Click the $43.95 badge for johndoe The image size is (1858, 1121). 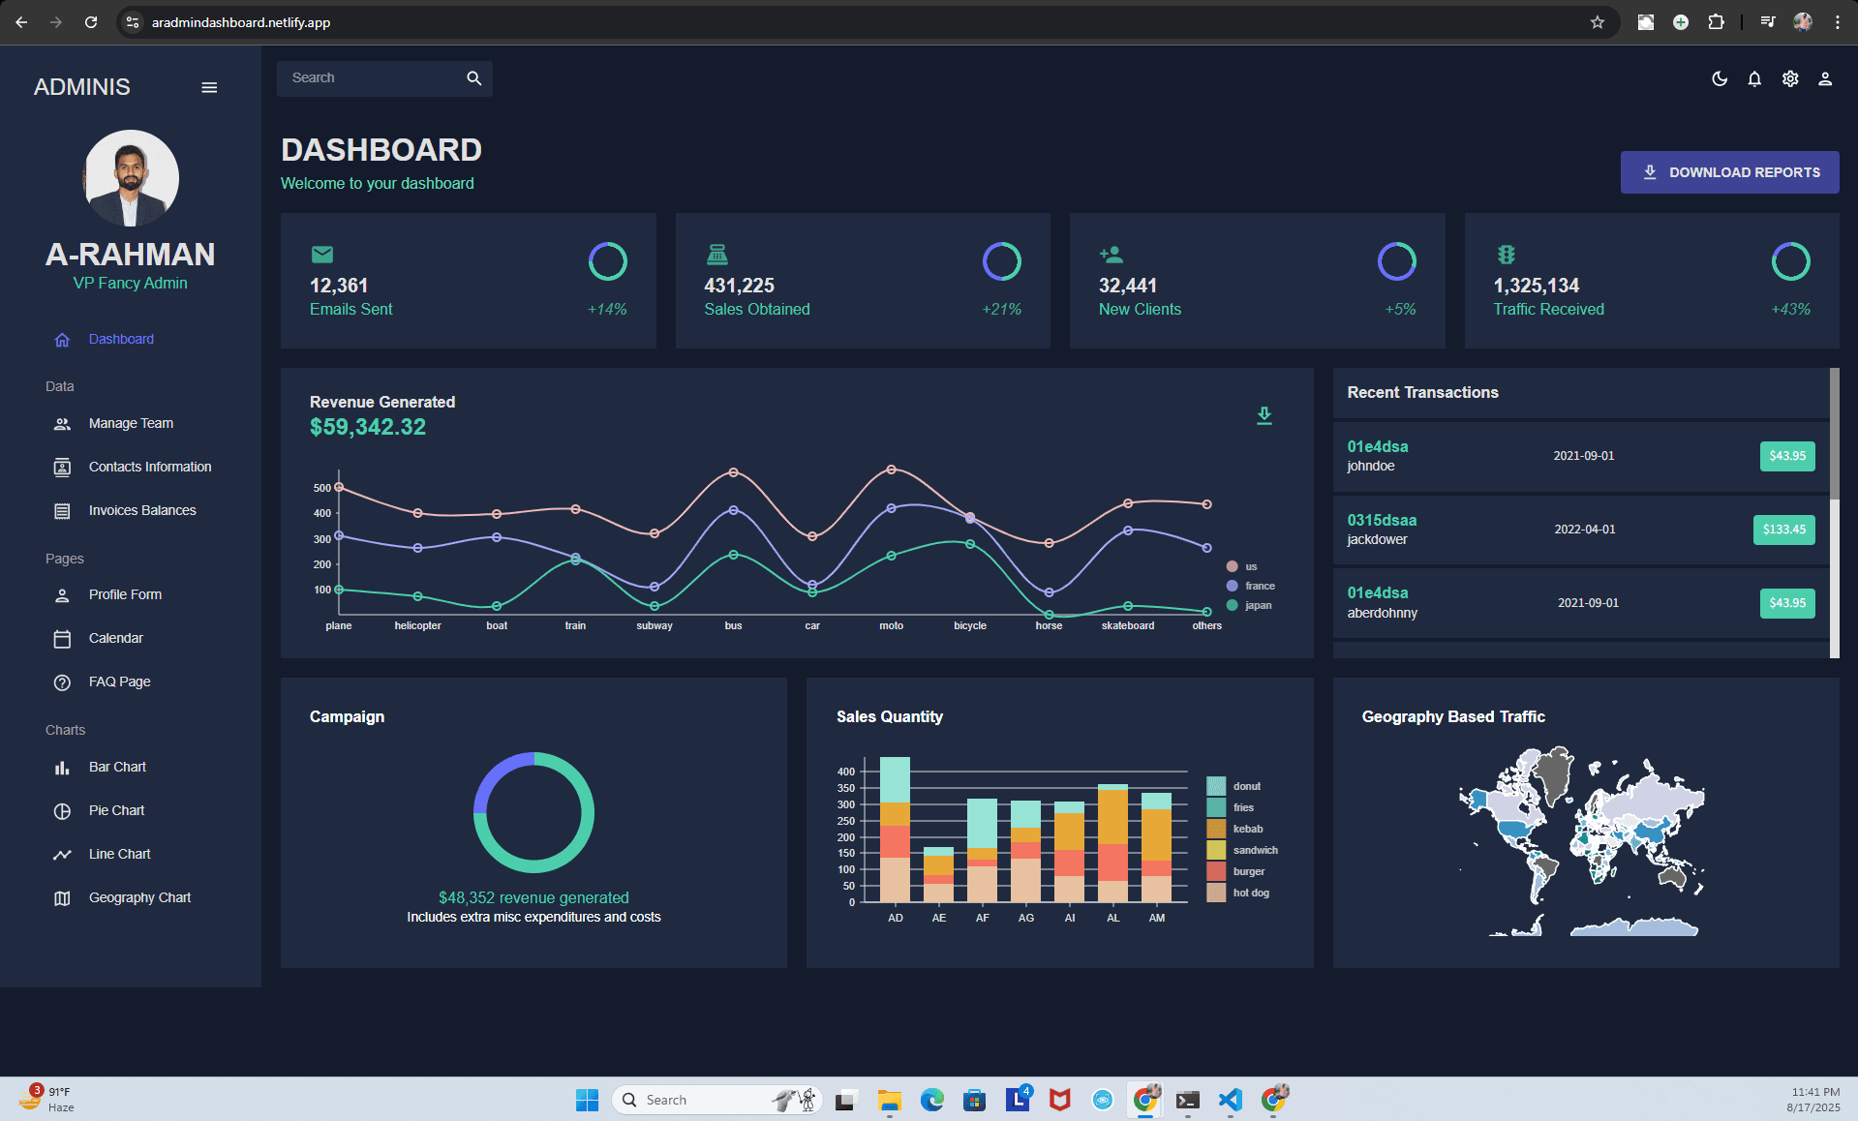click(x=1787, y=456)
